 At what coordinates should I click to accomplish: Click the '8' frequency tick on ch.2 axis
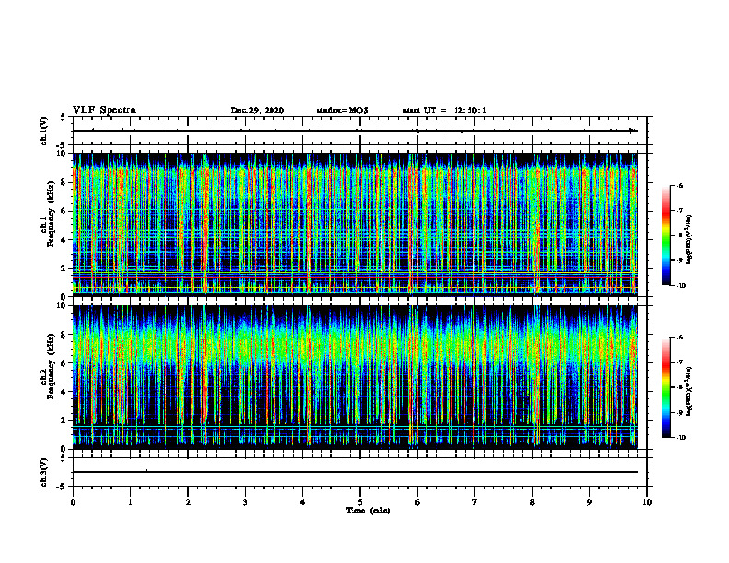click(x=64, y=335)
